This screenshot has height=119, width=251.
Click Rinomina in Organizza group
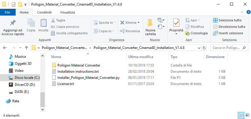130,31
